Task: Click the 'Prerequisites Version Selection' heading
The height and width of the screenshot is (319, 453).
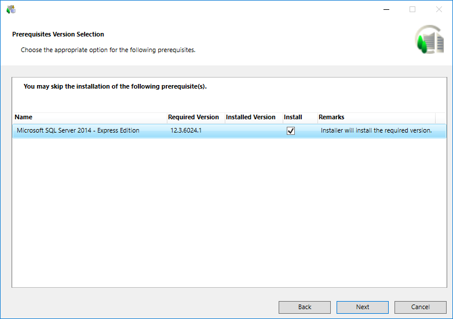Action: [58, 35]
